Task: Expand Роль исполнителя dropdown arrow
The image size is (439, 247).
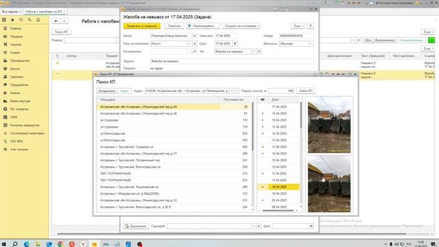Action: click(189, 44)
